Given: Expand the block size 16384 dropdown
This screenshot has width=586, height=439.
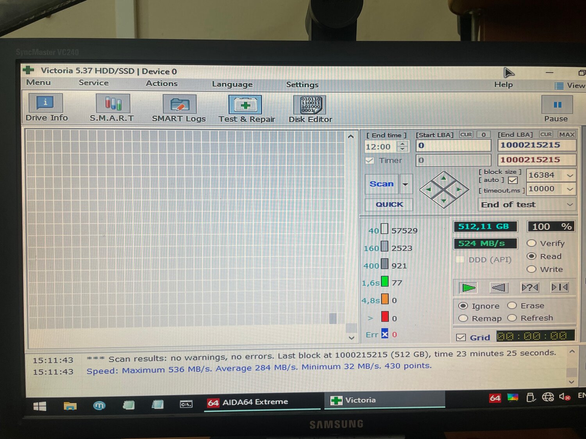Looking at the screenshot, I should pyautogui.click(x=570, y=176).
